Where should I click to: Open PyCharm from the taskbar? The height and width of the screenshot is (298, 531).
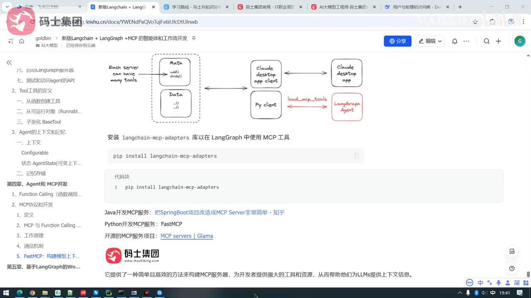click(109, 293)
